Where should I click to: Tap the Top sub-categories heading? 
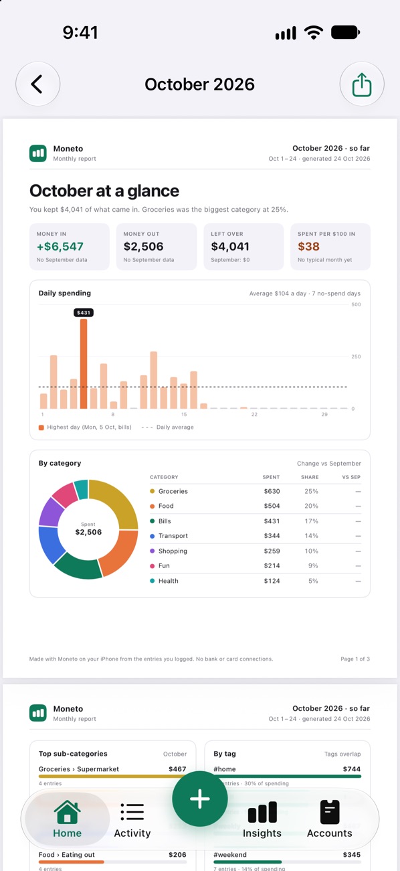pyautogui.click(x=73, y=754)
